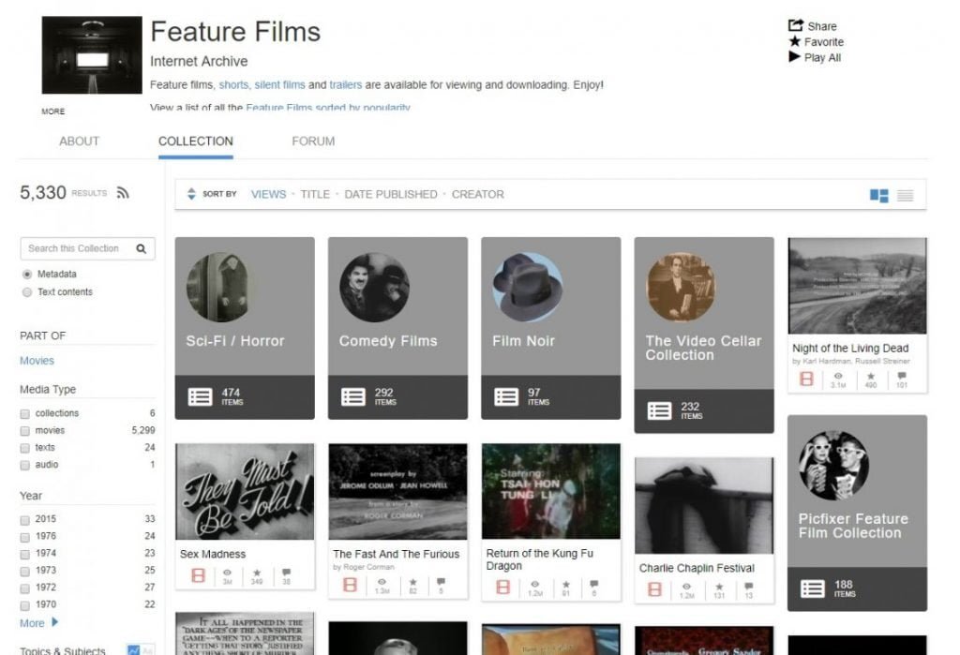The width and height of the screenshot is (960, 655).
Task: Check the audio media type checkbox
Action: point(25,466)
